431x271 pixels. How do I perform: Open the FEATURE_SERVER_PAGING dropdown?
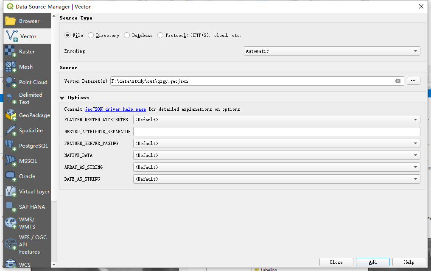[277, 143]
